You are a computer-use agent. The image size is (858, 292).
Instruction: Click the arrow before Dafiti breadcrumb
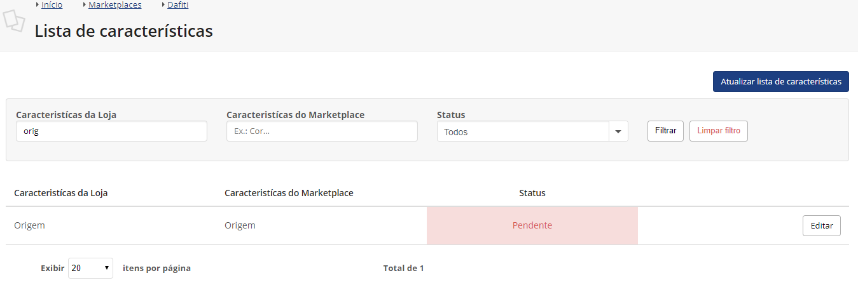pos(163,5)
